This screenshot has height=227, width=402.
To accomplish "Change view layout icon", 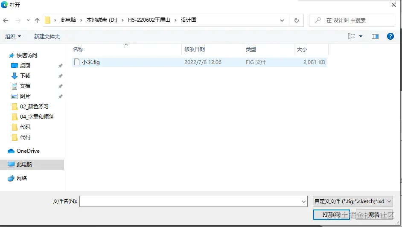I will (352, 36).
